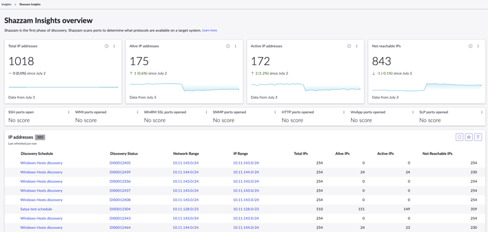Click the 175 alive IP value
488x232 pixels.
pos(139,61)
